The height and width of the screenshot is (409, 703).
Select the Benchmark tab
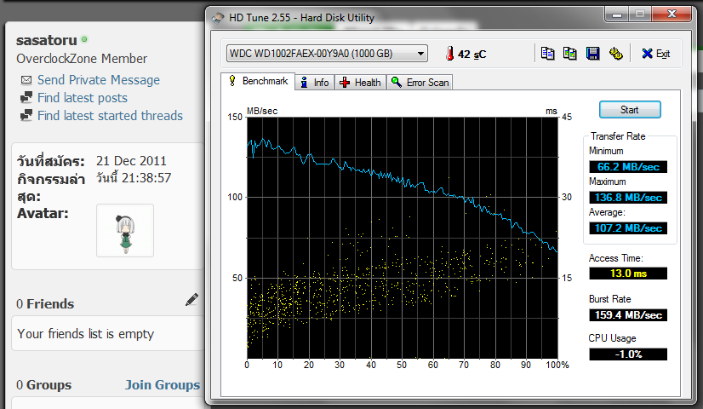pyautogui.click(x=258, y=82)
